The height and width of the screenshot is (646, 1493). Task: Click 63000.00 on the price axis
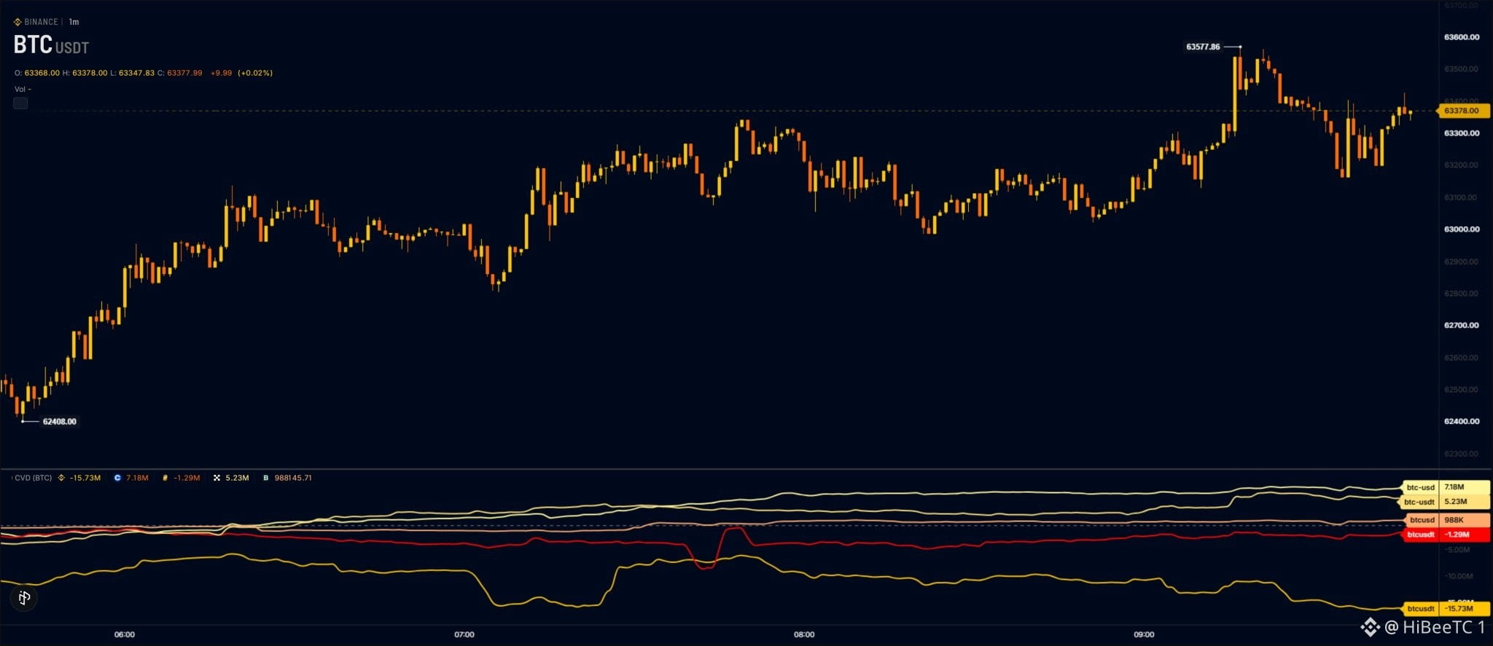pyautogui.click(x=1462, y=229)
